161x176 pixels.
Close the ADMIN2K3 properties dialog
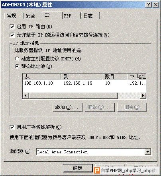[x=155, y=5]
